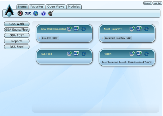This screenshot has width=163, height=116.
Task: Switch to the Open Views tab
Action: point(56,6)
